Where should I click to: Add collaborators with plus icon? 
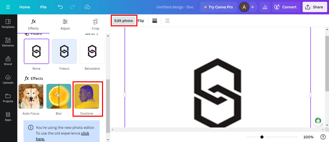253,7
